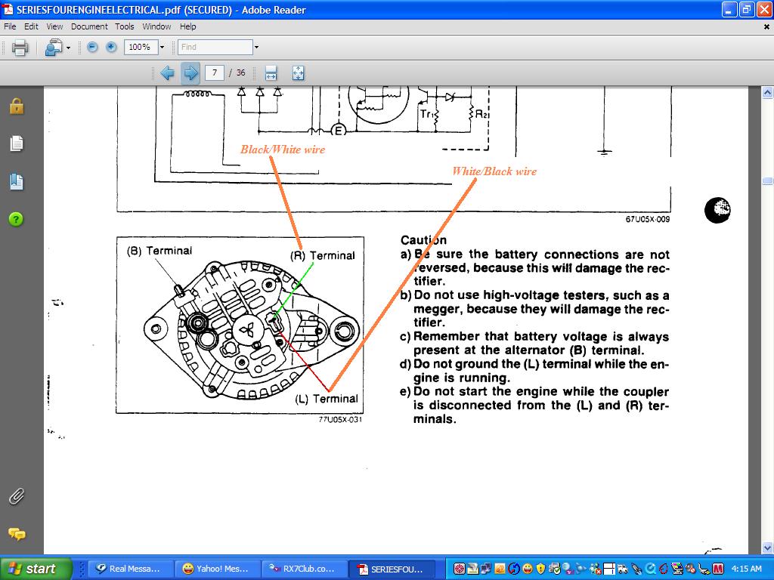
Task: Open the security padlock panel in the sidebar
Action: 17,106
